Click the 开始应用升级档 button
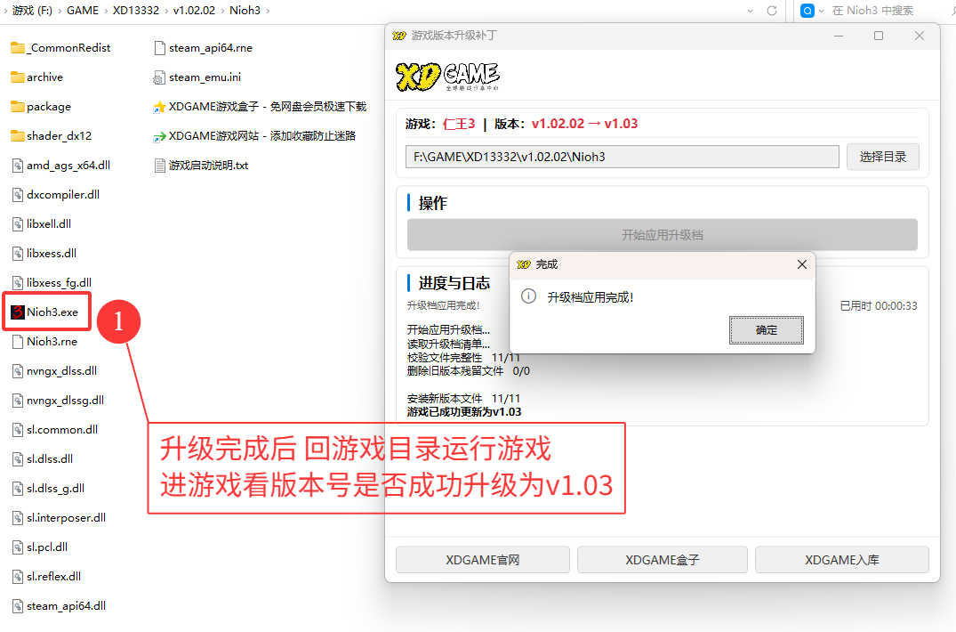956x632 pixels. point(662,235)
